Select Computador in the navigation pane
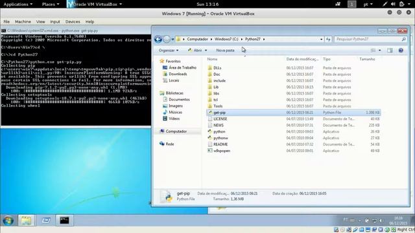The width and height of the screenshot is (415, 233). click(x=176, y=131)
